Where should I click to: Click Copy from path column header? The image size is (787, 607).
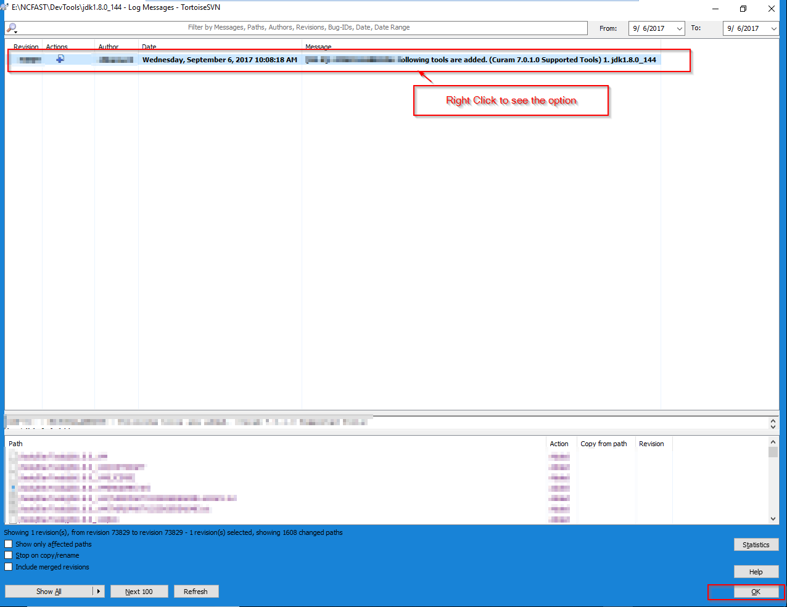[604, 444]
